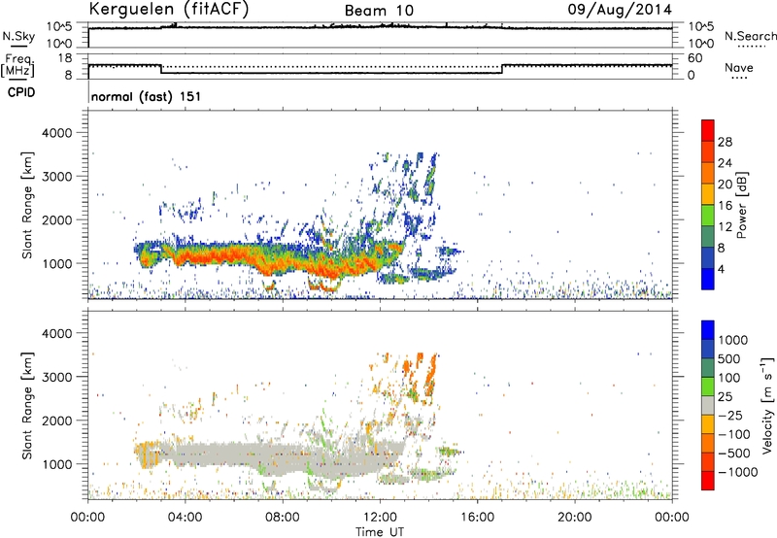Click the 'Beam 10' label

379,11
